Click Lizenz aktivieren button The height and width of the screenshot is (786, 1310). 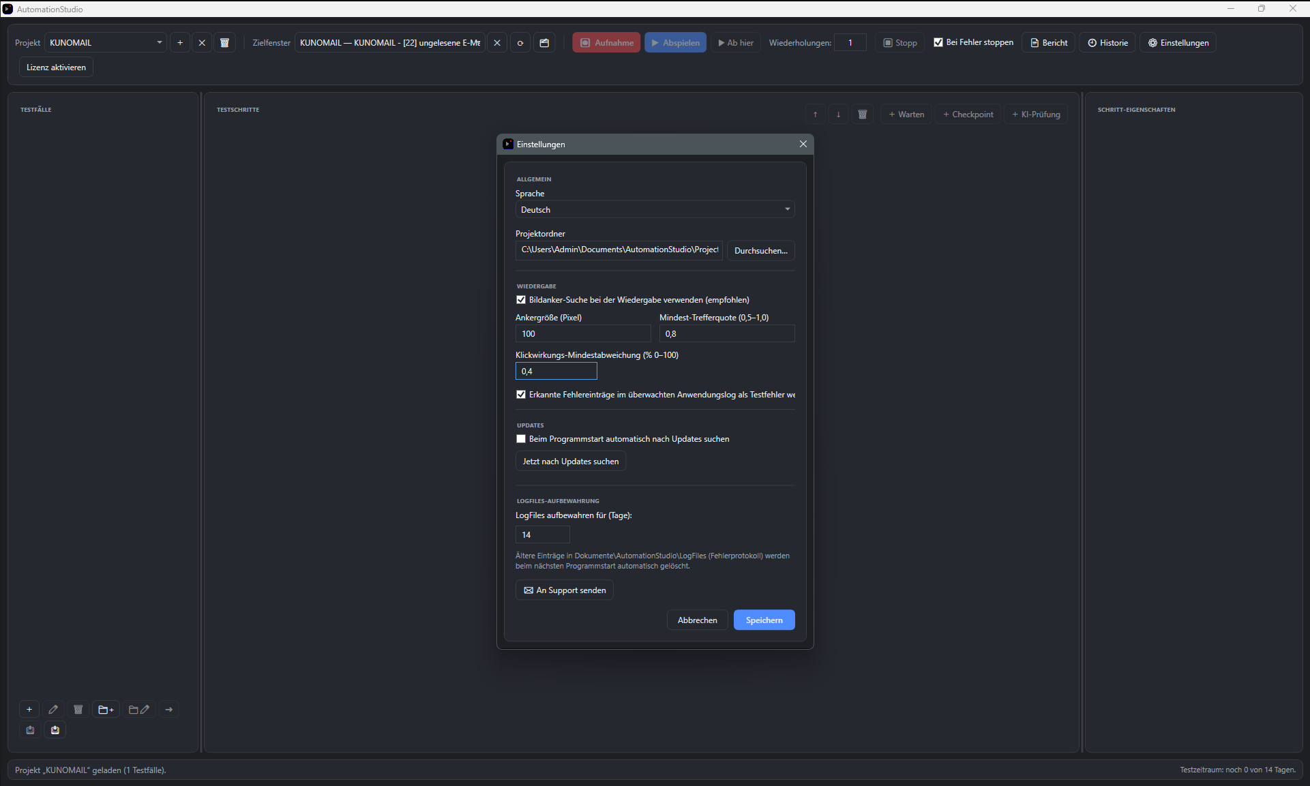[x=56, y=67]
